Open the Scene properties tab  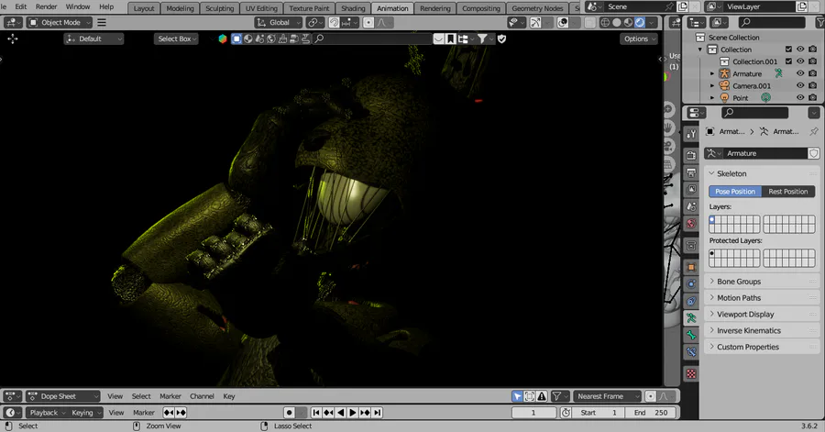click(x=691, y=206)
